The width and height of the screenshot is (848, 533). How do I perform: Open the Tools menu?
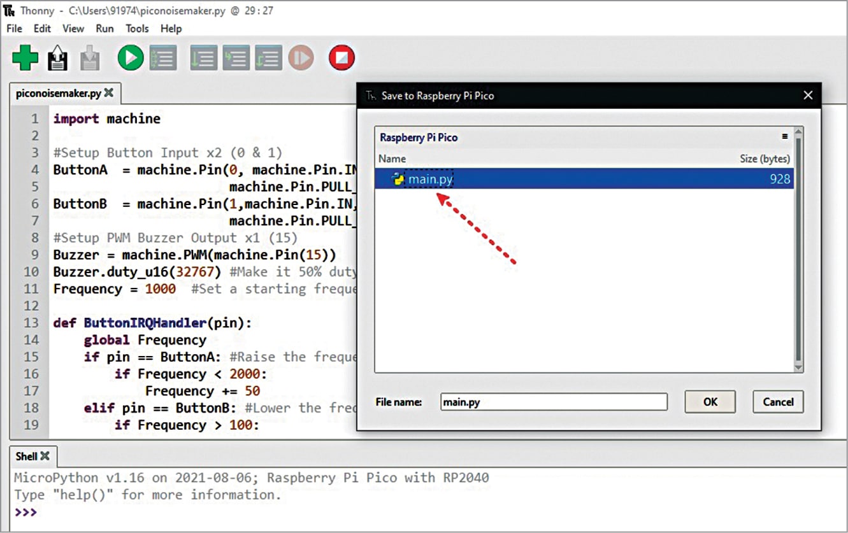pyautogui.click(x=137, y=29)
